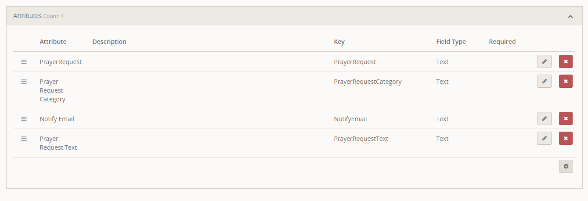588x201 pixels.
Task: Collapse the Attributes panel chevron
Action: (x=570, y=16)
